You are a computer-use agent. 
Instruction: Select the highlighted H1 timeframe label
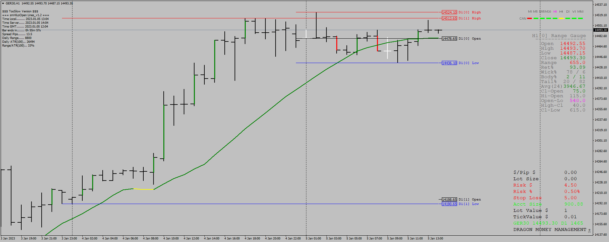tap(555, 12)
